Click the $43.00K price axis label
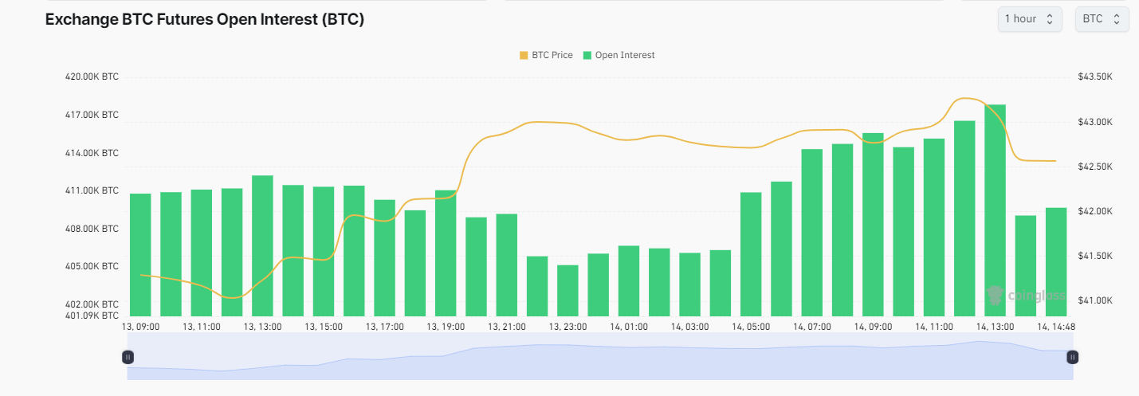The width and height of the screenshot is (1139, 396). tap(1094, 122)
